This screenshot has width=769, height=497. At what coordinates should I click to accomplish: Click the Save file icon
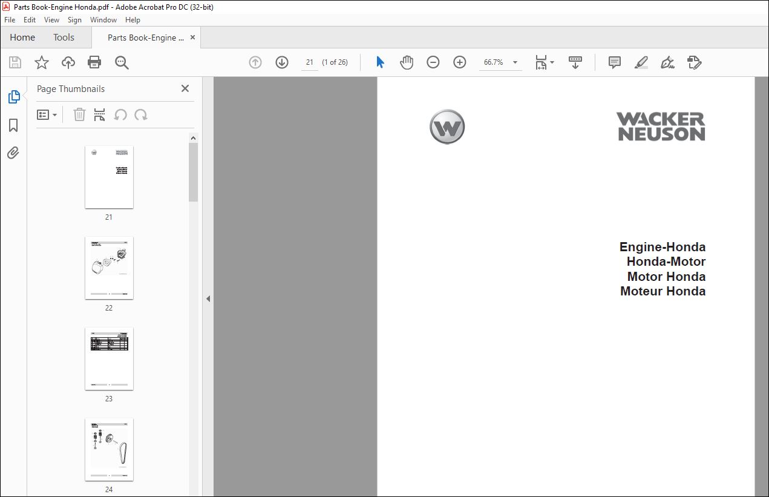15,62
